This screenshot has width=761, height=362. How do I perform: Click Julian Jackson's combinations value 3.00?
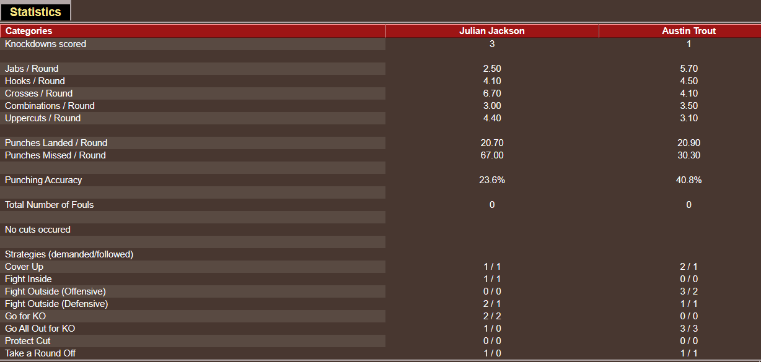[492, 106]
